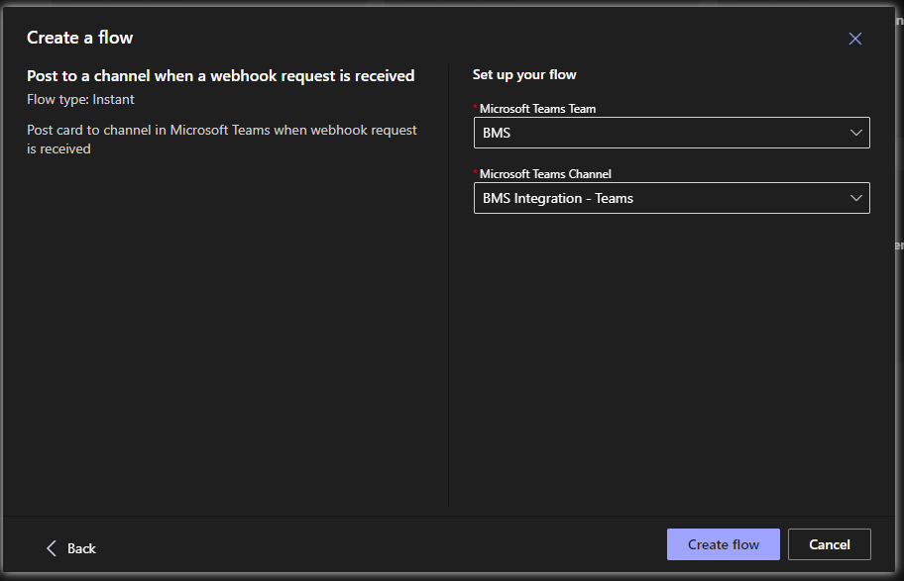Open the Microsoft Teams Team dropdown
904x581 pixels.
point(672,132)
